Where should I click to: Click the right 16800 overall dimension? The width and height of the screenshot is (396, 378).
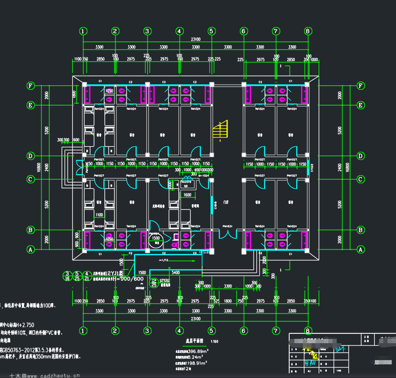[348, 168]
